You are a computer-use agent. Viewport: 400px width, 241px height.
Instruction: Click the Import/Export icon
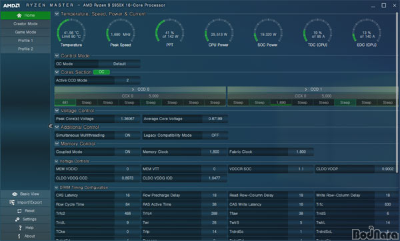(x=12, y=202)
